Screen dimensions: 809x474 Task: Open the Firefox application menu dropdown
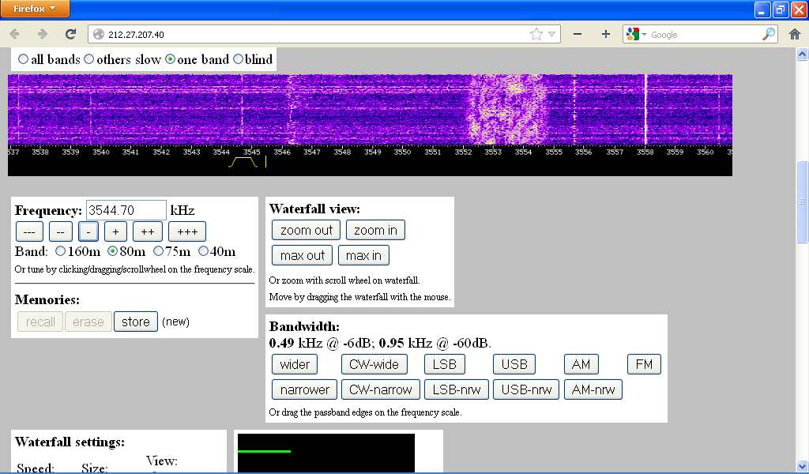(34, 9)
